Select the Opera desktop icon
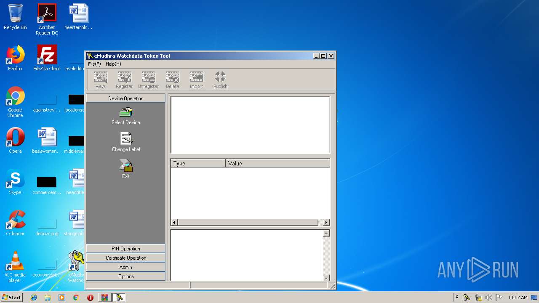Image resolution: width=539 pixels, height=303 pixels. click(15, 141)
